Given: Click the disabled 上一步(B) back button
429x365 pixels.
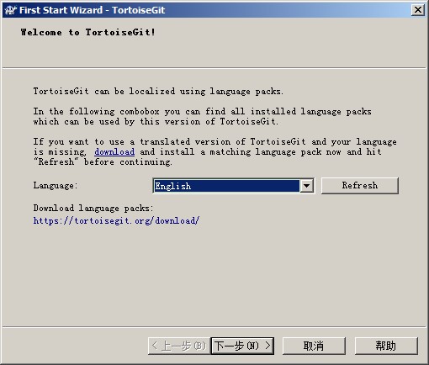Looking at the screenshot, I should click(x=179, y=346).
